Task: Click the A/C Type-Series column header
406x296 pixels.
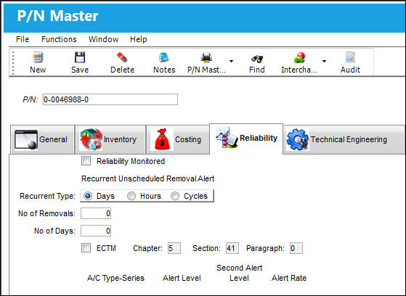Action: [x=115, y=278]
